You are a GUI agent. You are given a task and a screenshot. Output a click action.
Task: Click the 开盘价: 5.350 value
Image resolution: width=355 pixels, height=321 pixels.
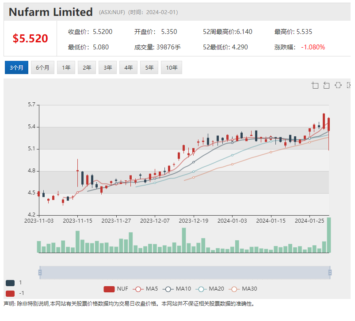pos(156,32)
